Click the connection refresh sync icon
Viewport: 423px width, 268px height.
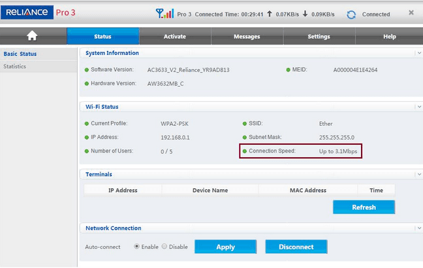[x=351, y=14]
